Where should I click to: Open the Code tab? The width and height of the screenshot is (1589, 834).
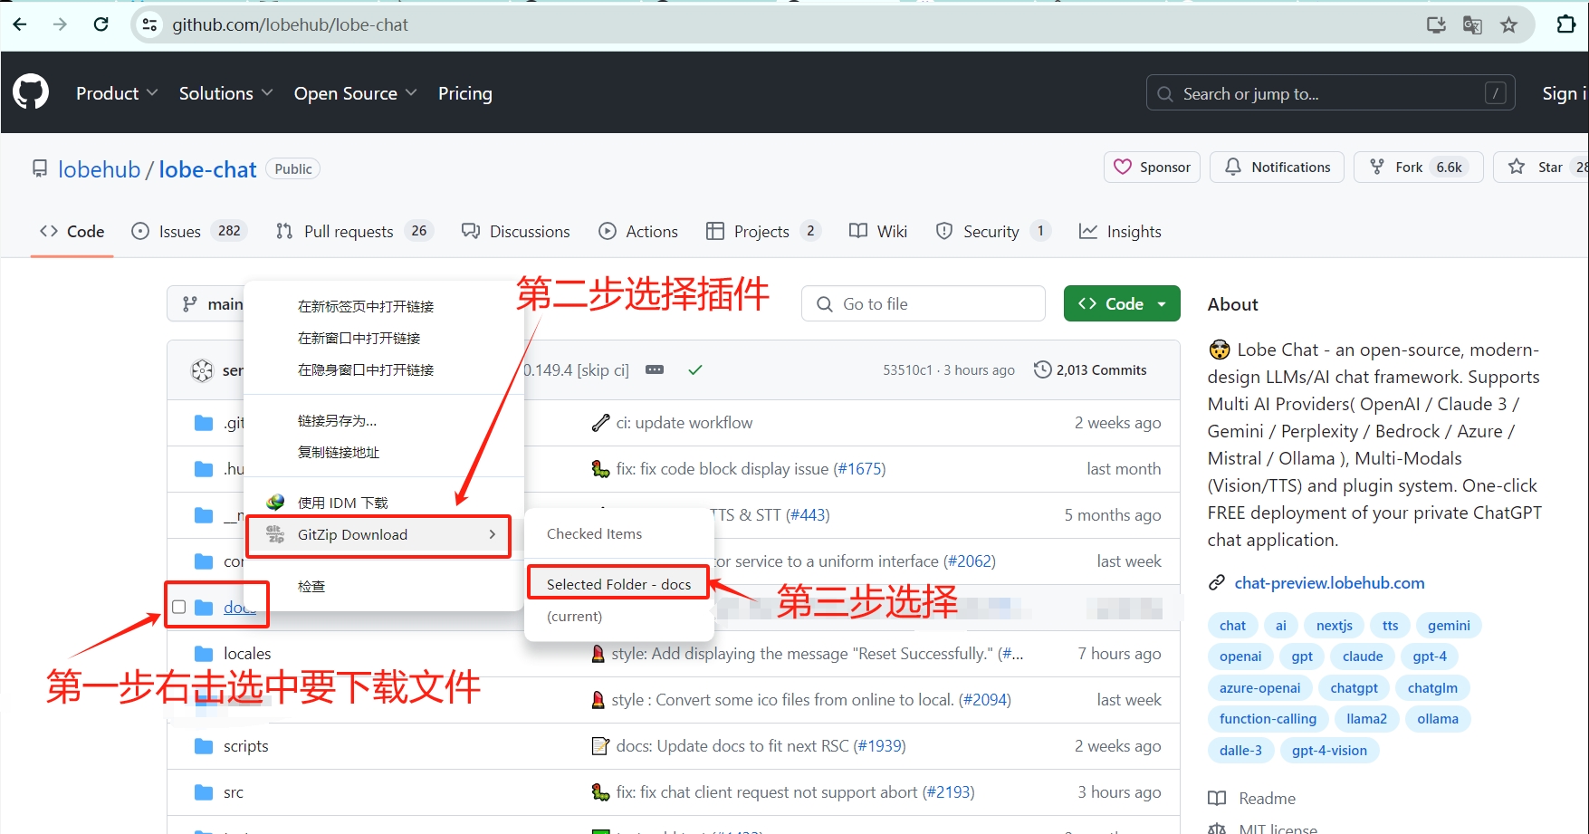pos(72,232)
